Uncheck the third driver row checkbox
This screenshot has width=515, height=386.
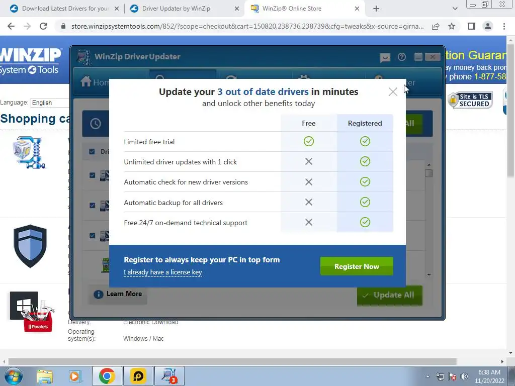[93, 236]
